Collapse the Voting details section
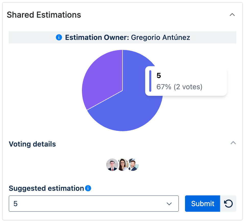The width and height of the screenshot is (246, 223). [233, 143]
